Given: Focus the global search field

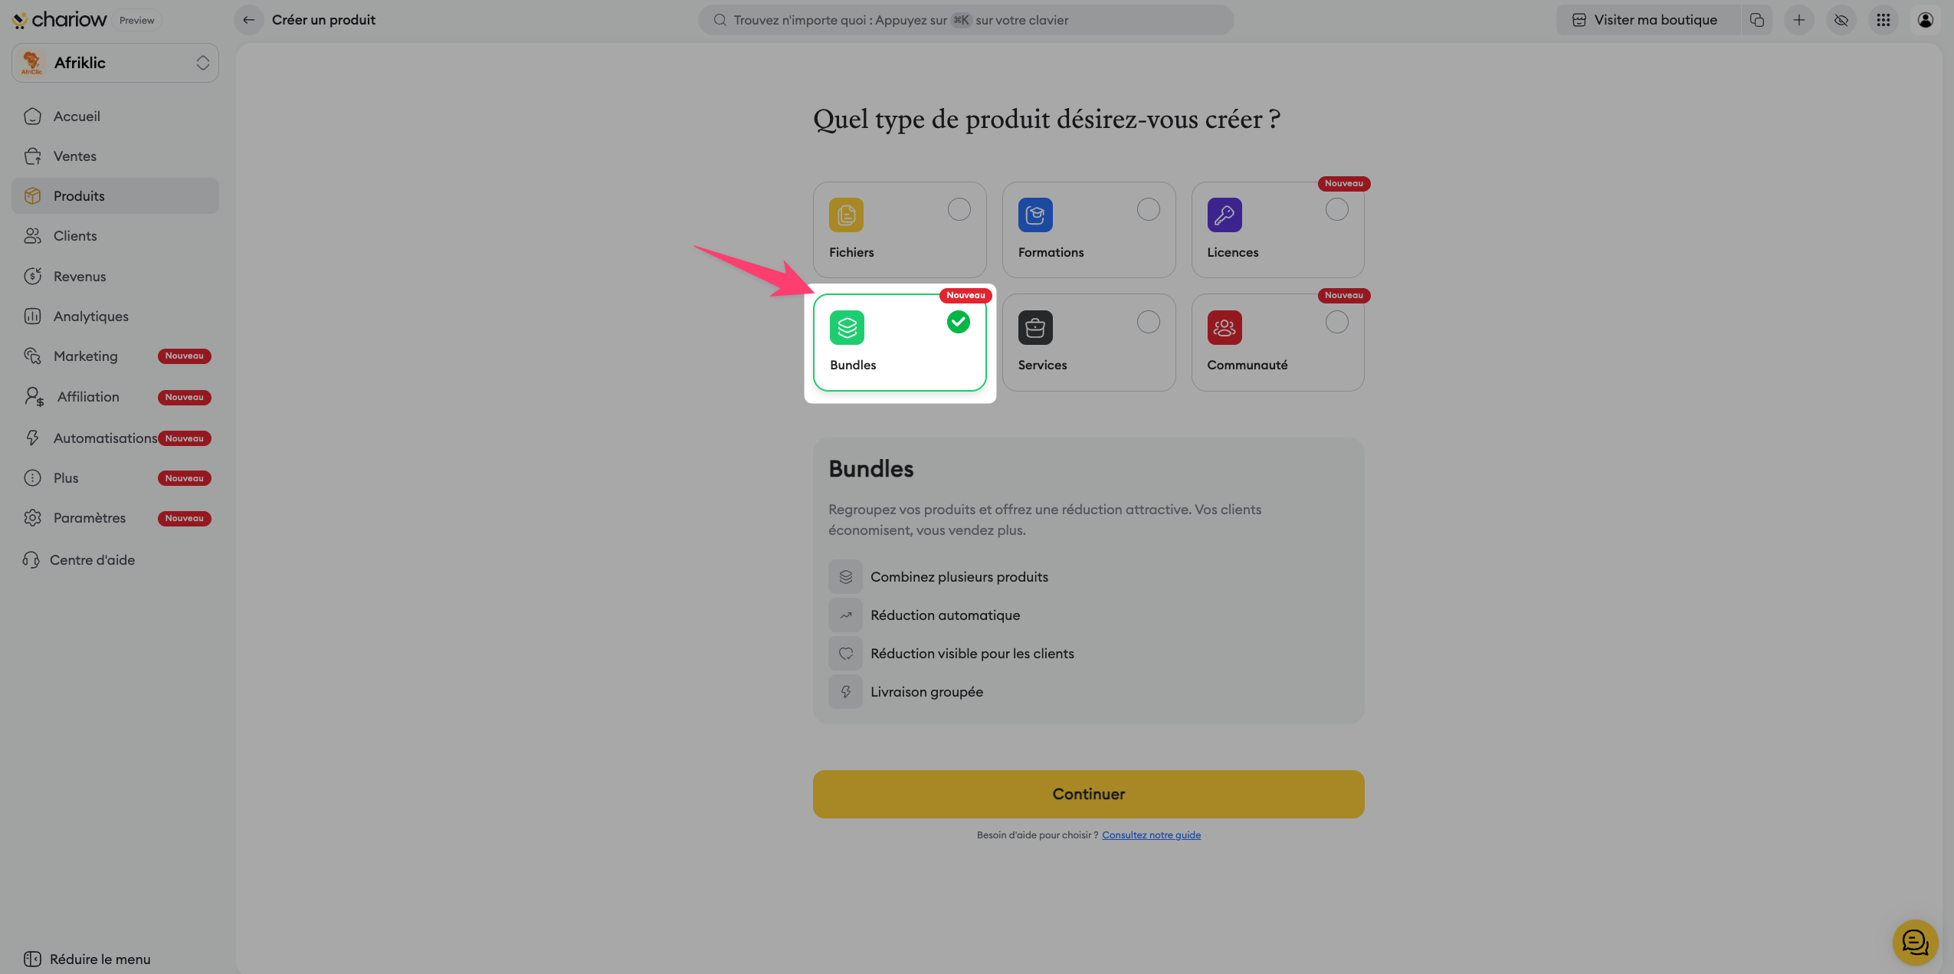Looking at the screenshot, I should (966, 20).
